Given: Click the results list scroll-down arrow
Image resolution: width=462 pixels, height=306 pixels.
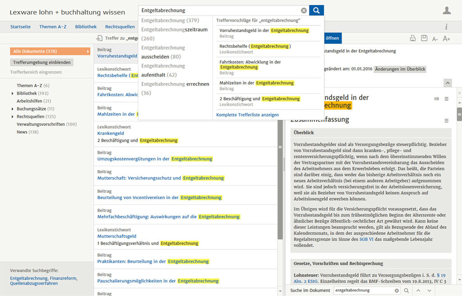Looking at the screenshot, I should [x=280, y=291].
